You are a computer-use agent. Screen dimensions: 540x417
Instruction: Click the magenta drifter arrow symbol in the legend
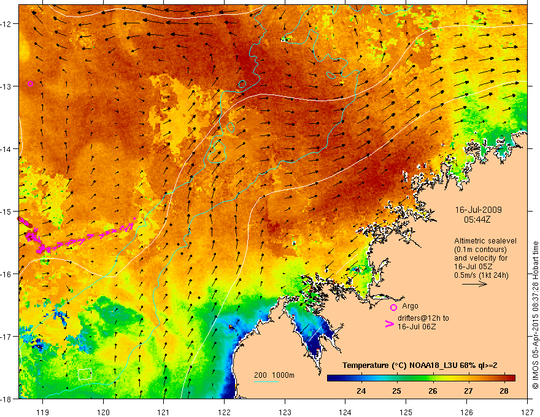[x=389, y=324]
